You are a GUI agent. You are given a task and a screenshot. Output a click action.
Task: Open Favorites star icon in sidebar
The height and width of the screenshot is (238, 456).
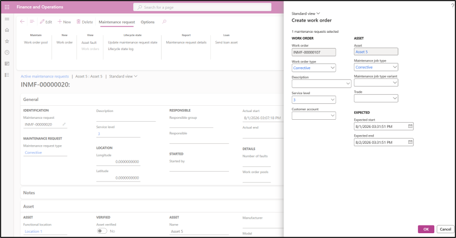[x=7, y=41]
